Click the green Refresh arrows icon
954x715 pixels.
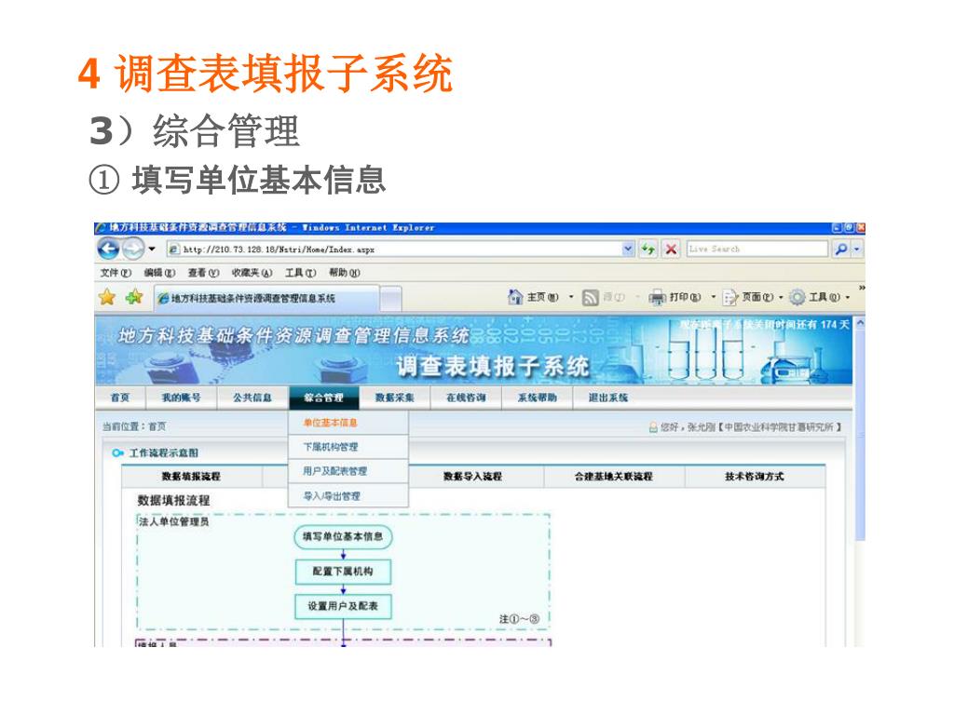(648, 249)
